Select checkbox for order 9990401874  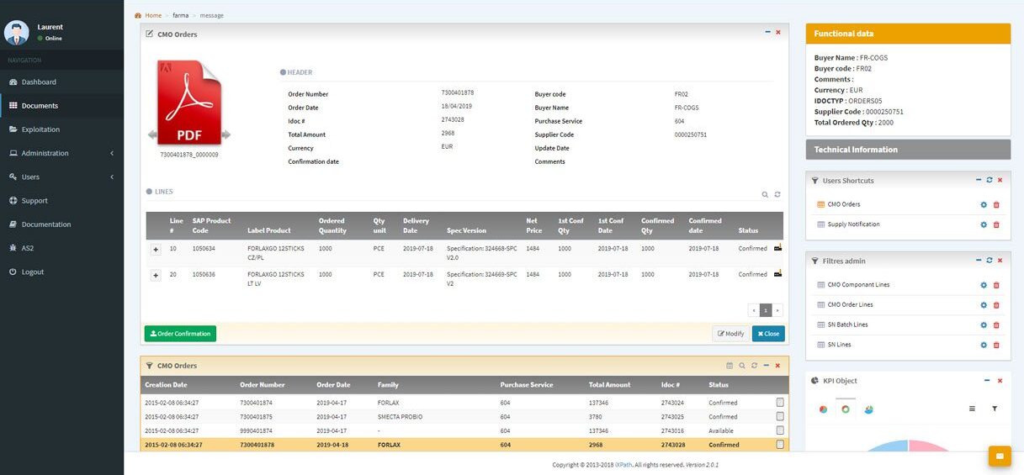pos(779,430)
